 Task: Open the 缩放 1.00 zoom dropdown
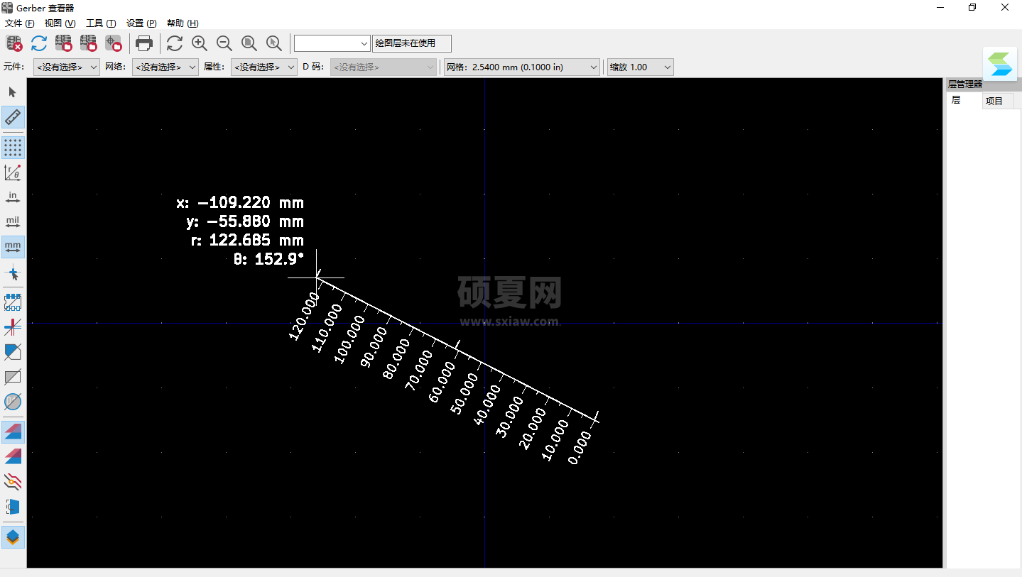(640, 67)
